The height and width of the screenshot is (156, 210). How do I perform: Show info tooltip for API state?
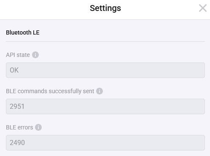tap(35, 55)
